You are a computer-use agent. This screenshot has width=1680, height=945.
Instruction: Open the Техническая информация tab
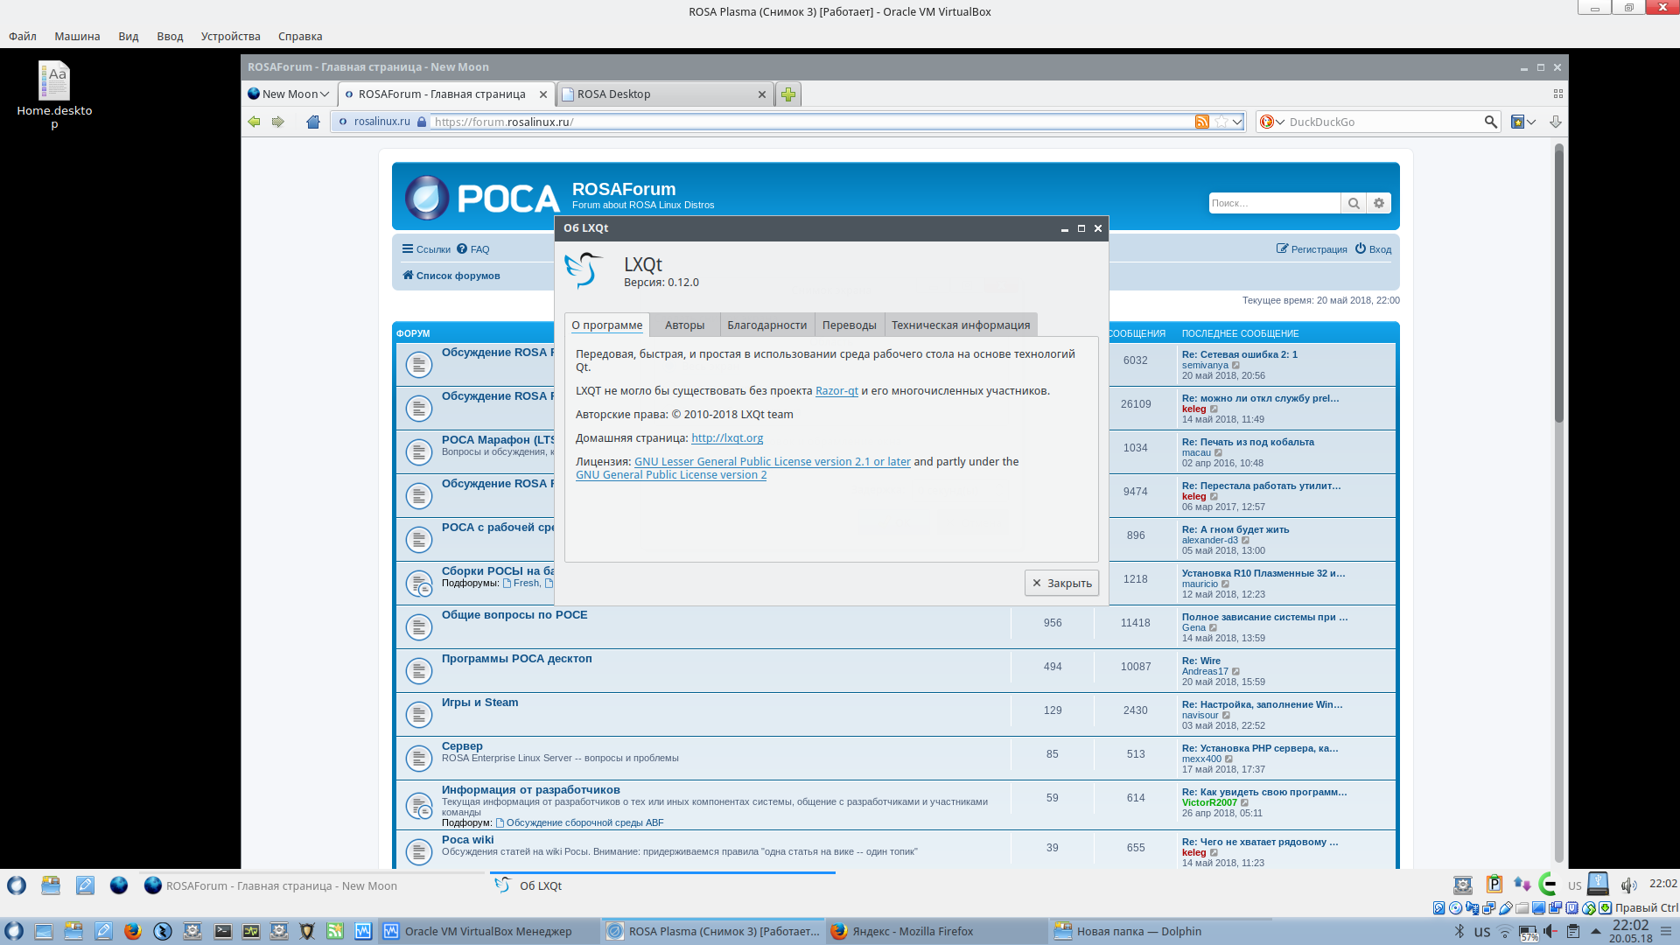960,325
